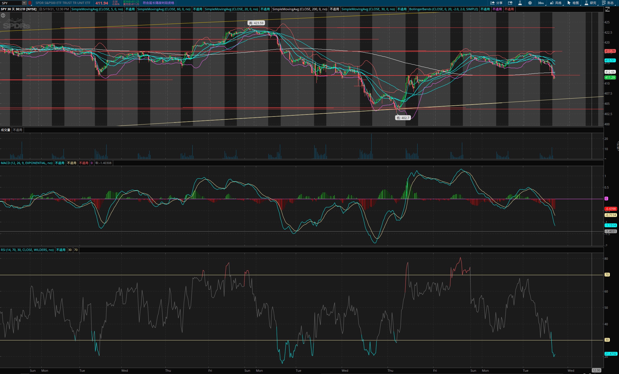Click the extended-hours eligibility label
The width and height of the screenshot is (619, 374).
(158, 3)
